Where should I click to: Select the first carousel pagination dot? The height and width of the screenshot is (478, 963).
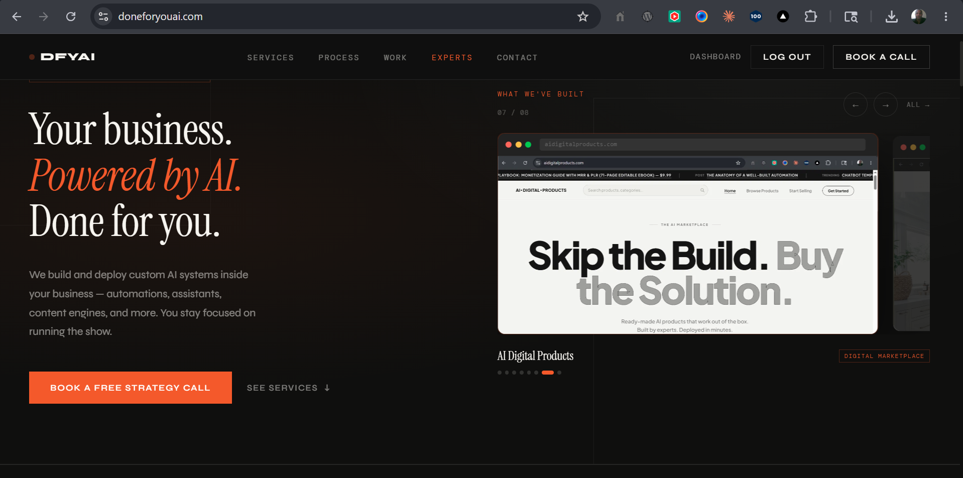[500, 373]
